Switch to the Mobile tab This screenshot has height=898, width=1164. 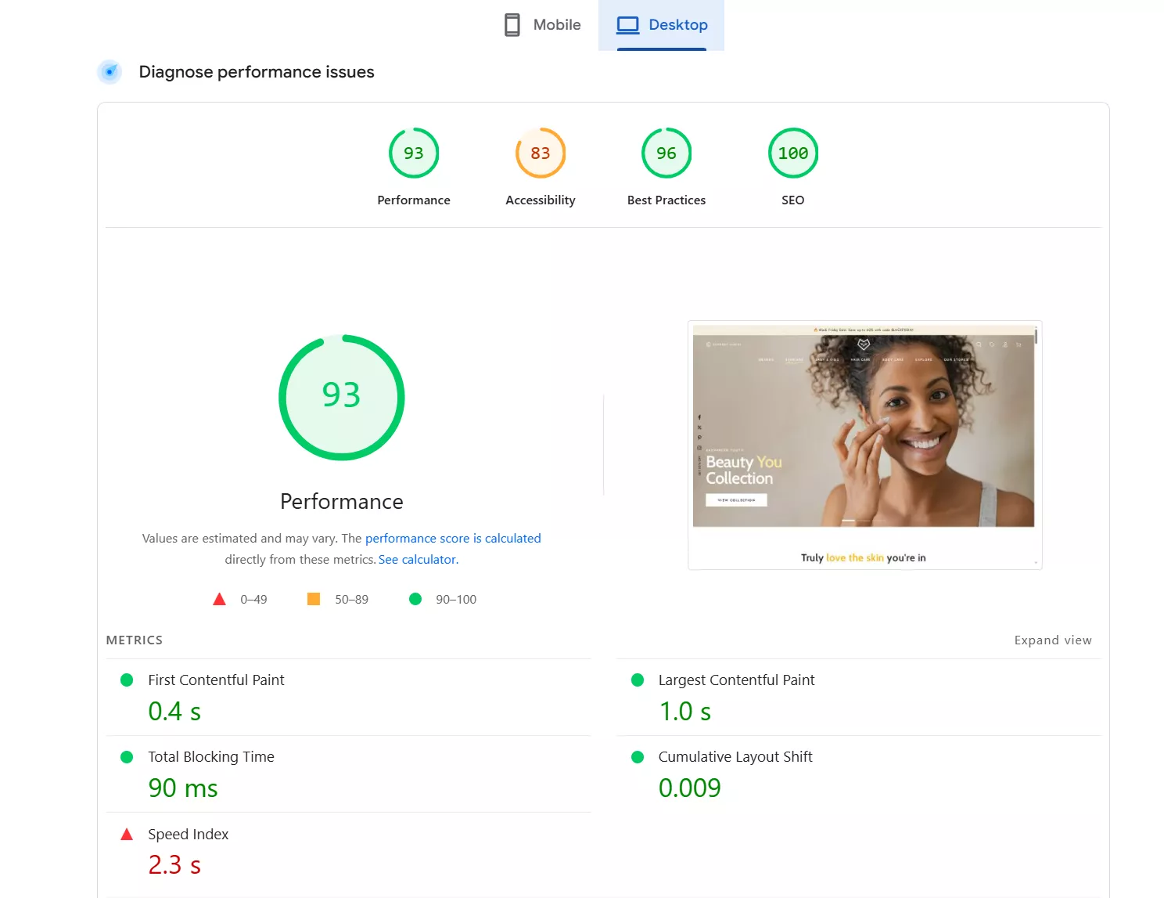tap(542, 25)
